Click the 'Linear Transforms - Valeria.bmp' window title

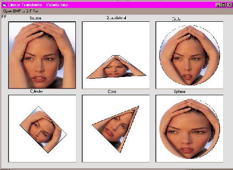coord(38,5)
